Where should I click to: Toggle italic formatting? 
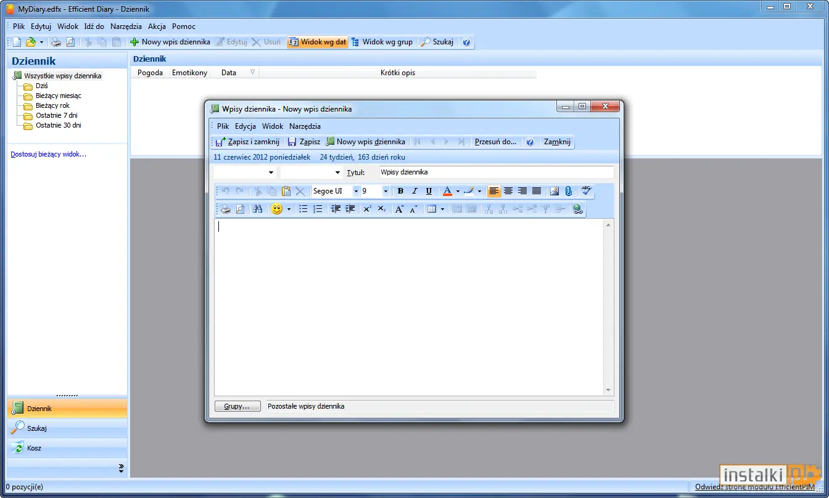coord(414,191)
